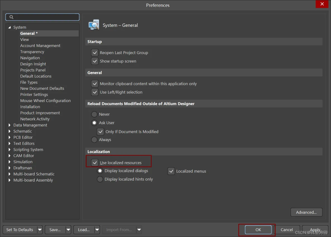Open Mouse Wheel Configuration page
The height and width of the screenshot is (237, 331).
point(45,101)
